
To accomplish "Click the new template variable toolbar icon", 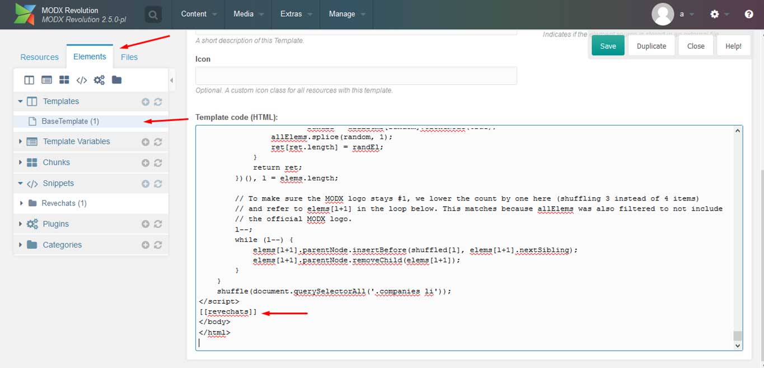I will click(47, 80).
